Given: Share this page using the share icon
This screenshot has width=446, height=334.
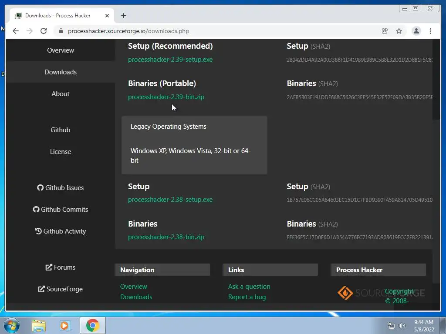Looking at the screenshot, I should pyautogui.click(x=385, y=31).
